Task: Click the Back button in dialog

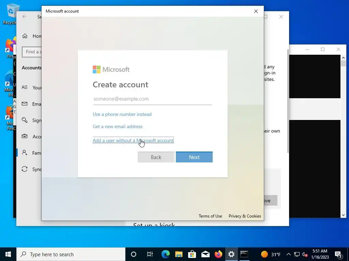Action: pyautogui.click(x=156, y=157)
